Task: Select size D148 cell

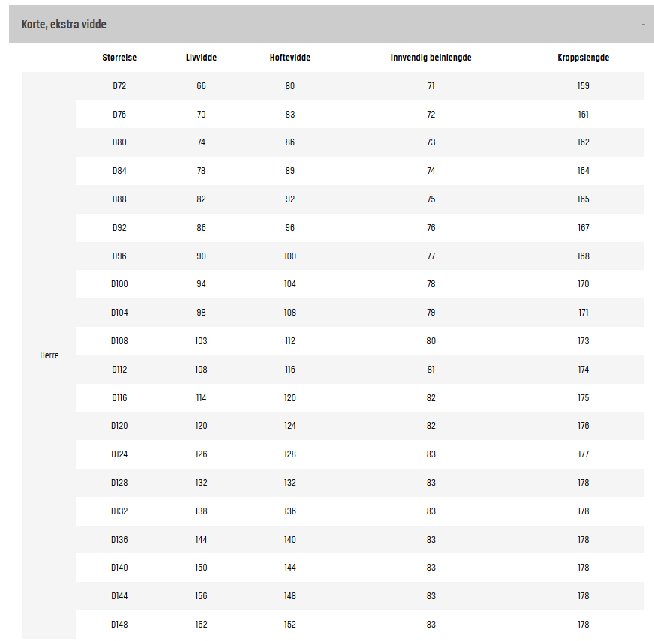Action: point(119,625)
